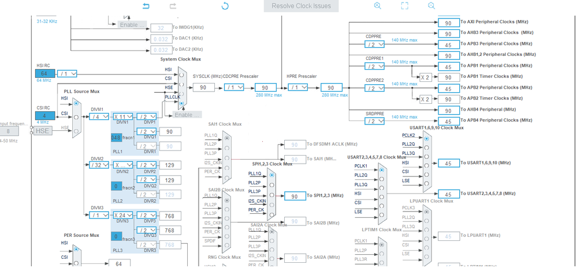Select CSI in the System Clock Mux
This screenshot has width=577, height=268.
point(181,85)
